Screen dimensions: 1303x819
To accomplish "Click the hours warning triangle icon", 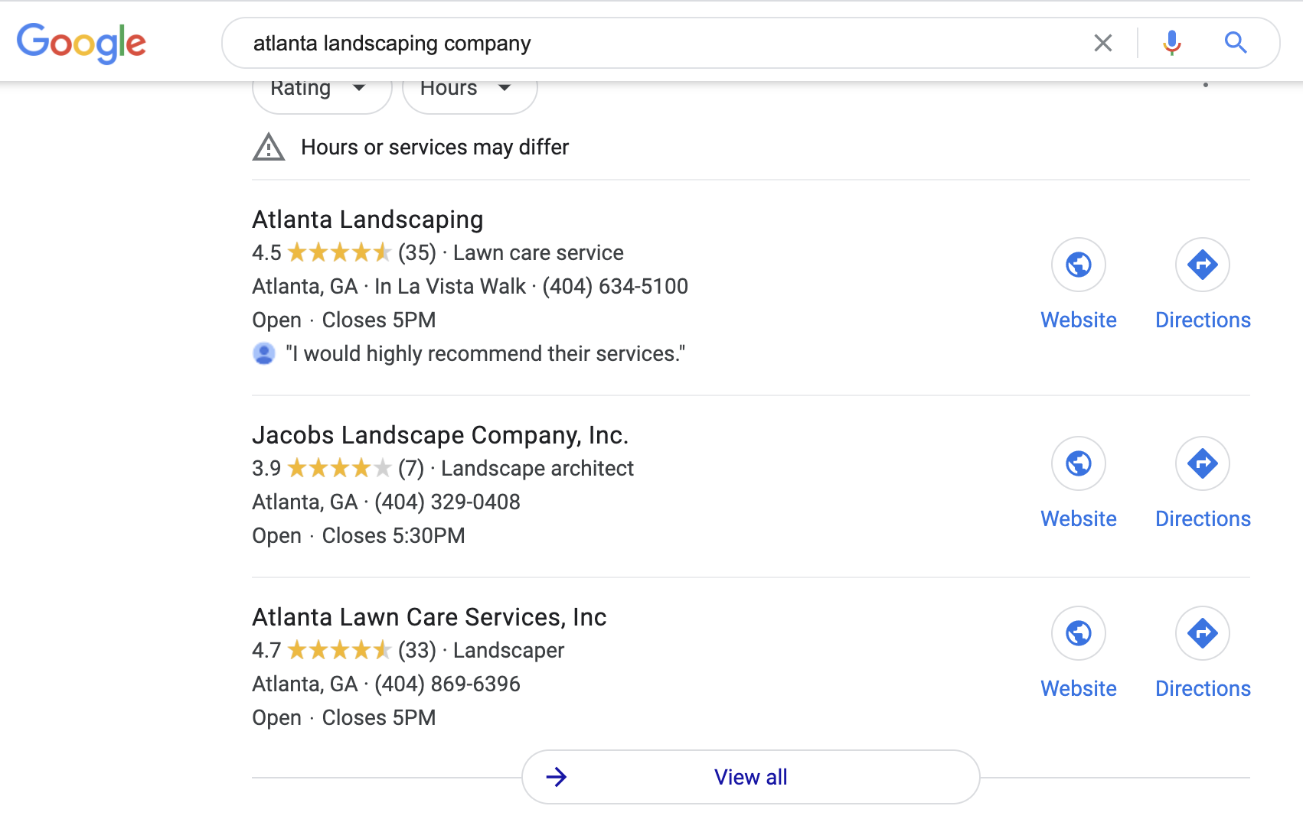I will point(269,147).
